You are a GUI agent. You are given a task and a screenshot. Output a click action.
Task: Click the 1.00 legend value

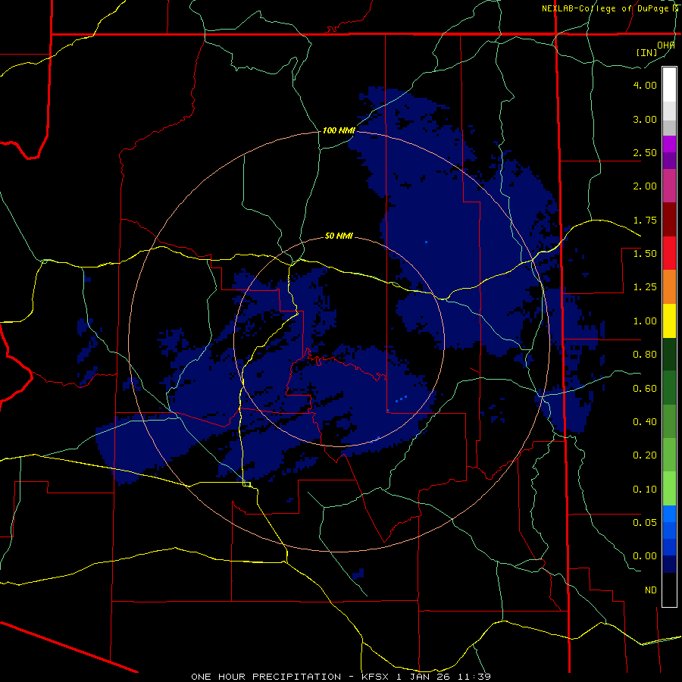pyautogui.click(x=645, y=321)
